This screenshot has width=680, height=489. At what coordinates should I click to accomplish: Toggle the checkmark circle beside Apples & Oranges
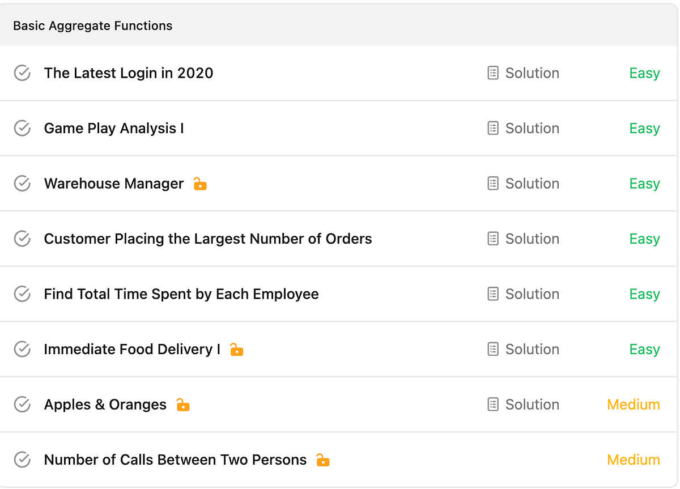click(x=22, y=405)
